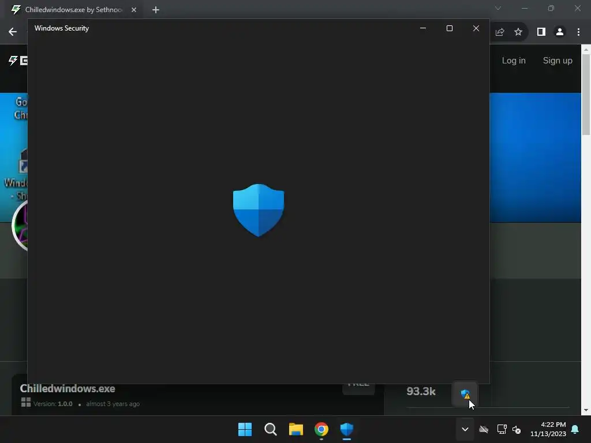Click Chrome share page icon
This screenshot has width=591, height=443.
click(x=500, y=32)
